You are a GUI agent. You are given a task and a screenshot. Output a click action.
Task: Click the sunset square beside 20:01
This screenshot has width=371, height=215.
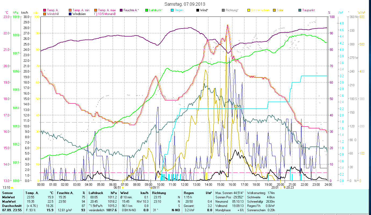coord(280,187)
